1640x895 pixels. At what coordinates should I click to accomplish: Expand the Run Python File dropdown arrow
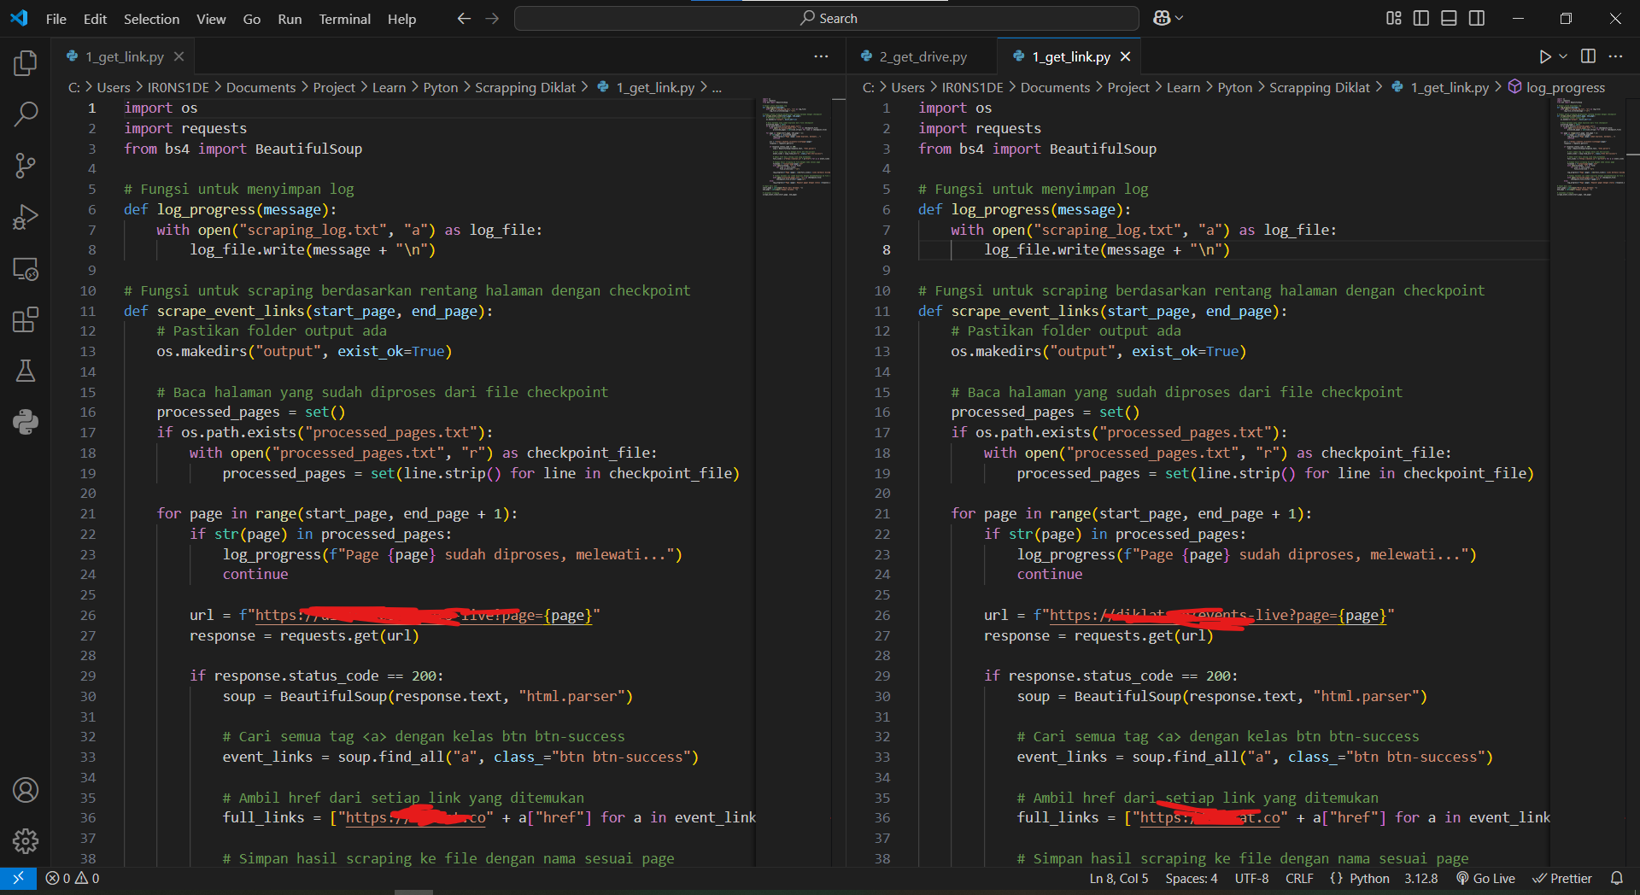(1563, 56)
